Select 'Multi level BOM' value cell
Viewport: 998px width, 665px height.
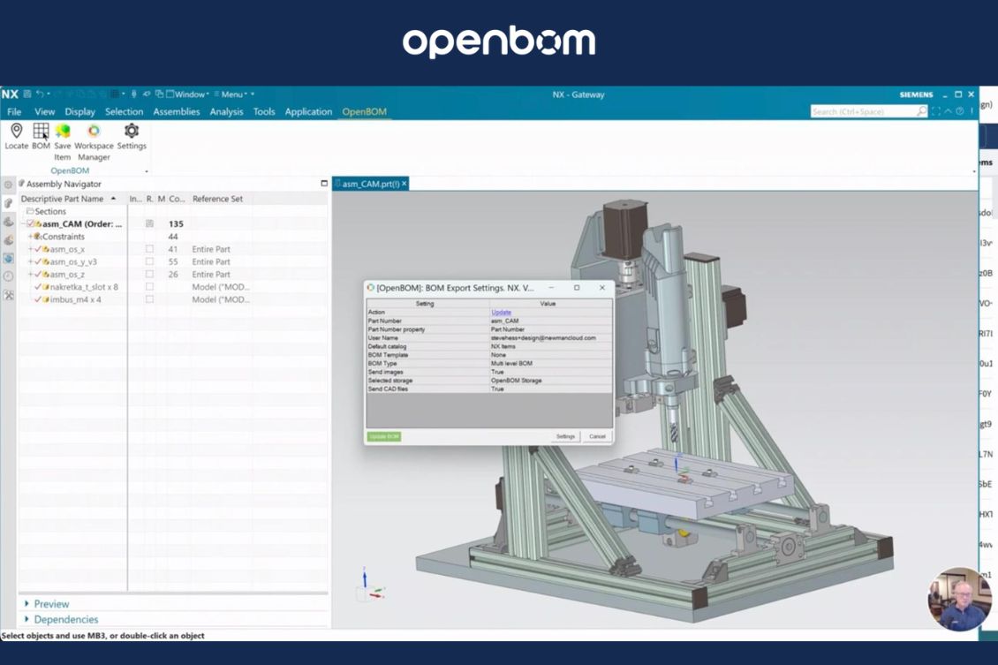550,363
